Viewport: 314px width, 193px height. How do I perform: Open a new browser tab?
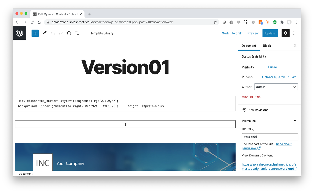tap(89, 14)
